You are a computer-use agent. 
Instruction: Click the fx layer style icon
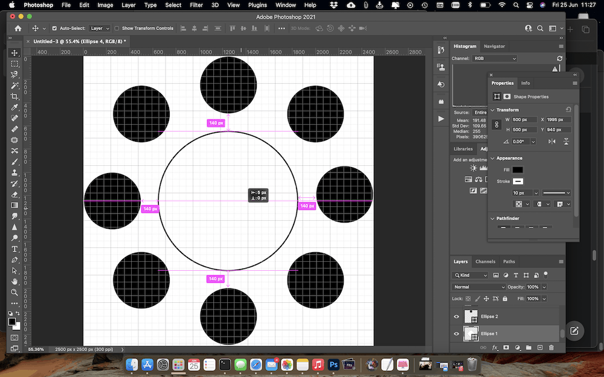(x=495, y=347)
